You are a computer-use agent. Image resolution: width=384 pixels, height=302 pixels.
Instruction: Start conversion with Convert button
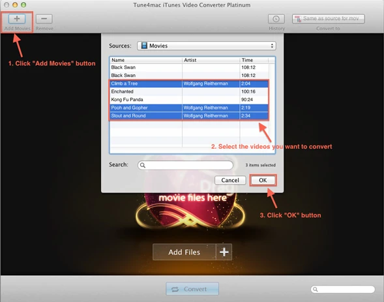click(x=192, y=289)
